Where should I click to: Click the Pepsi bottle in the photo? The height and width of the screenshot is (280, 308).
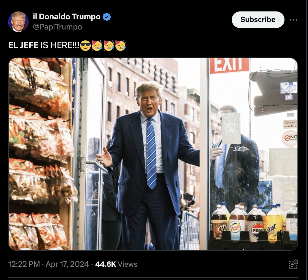tap(255, 224)
